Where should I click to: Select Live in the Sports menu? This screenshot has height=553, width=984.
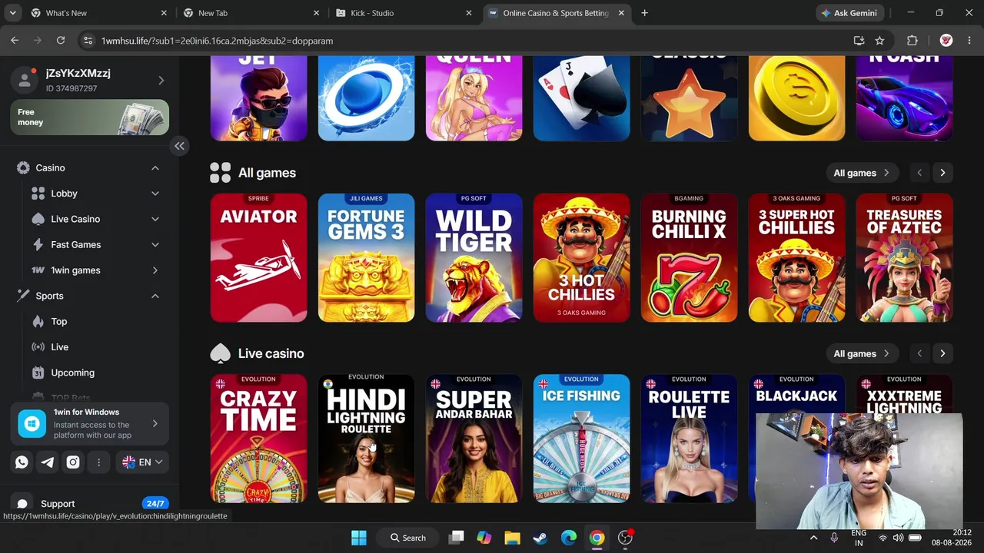click(59, 347)
